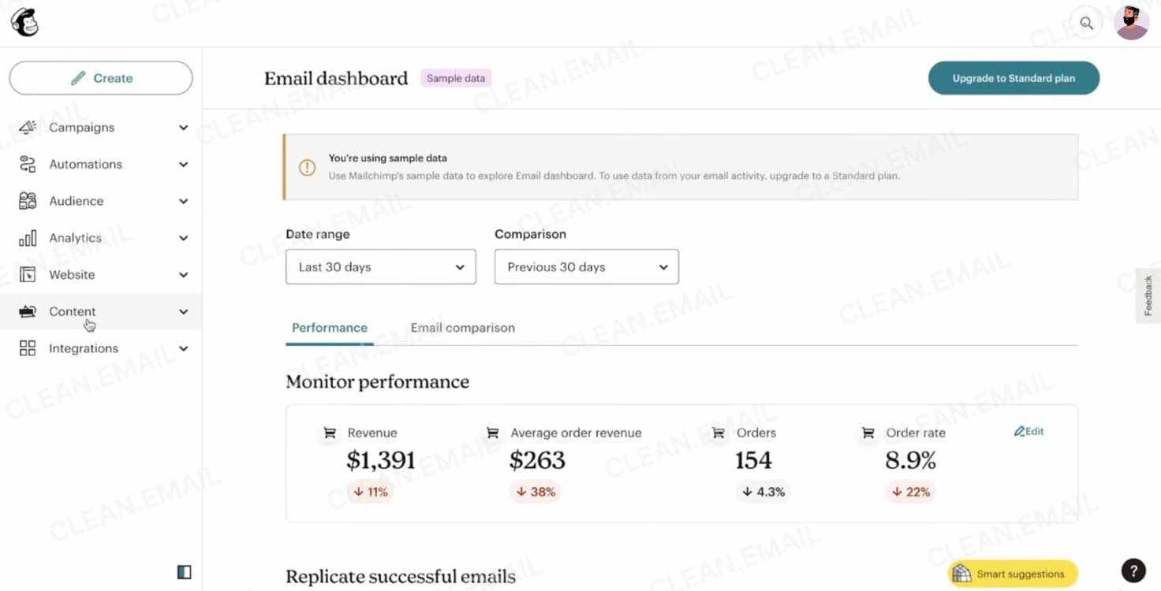Click the Integrations grid icon
The image size is (1161, 591).
coord(28,348)
